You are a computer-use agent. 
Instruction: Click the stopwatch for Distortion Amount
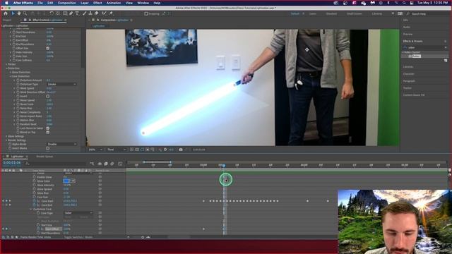click(18, 80)
